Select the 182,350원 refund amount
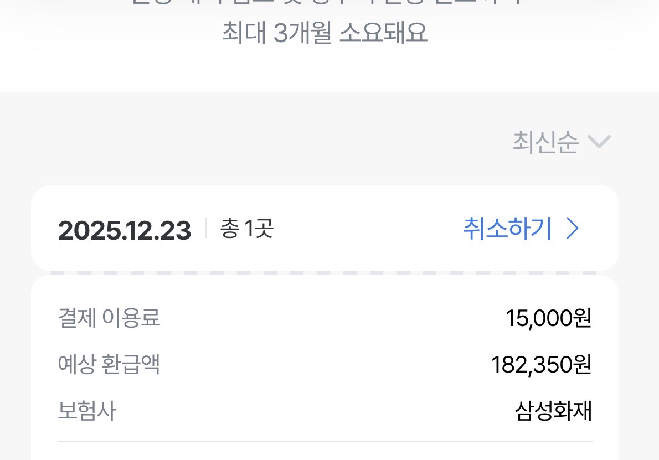Viewport: 659px width, 460px height. coord(541,365)
